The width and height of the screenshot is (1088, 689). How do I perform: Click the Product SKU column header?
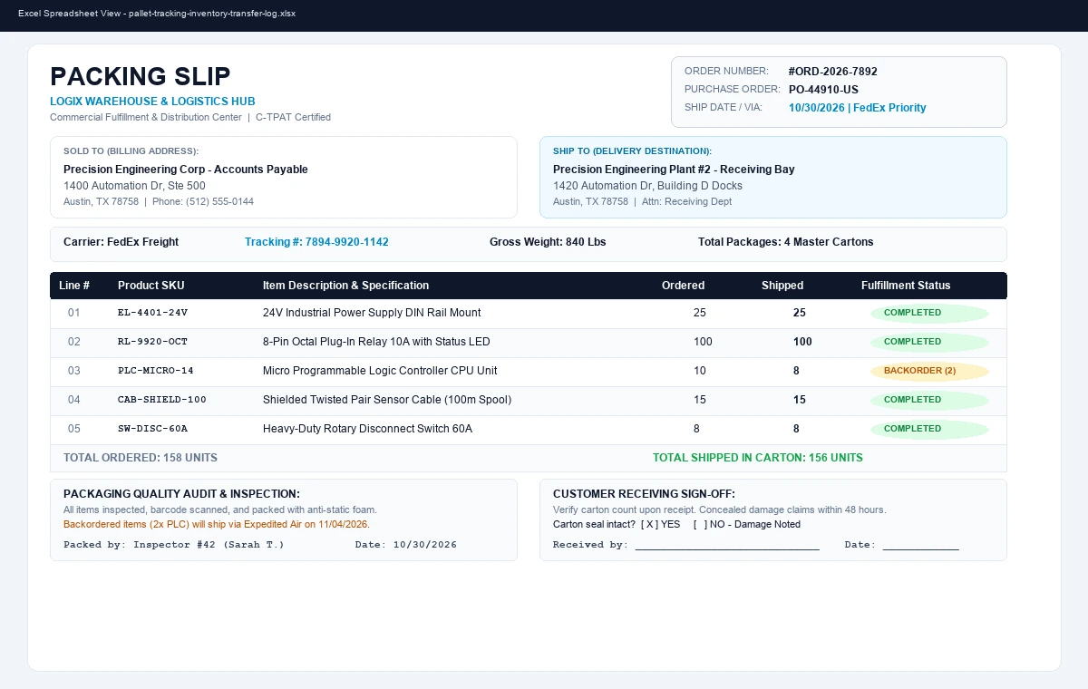151,286
